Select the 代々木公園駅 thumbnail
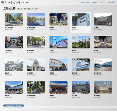 (x=14, y=20)
